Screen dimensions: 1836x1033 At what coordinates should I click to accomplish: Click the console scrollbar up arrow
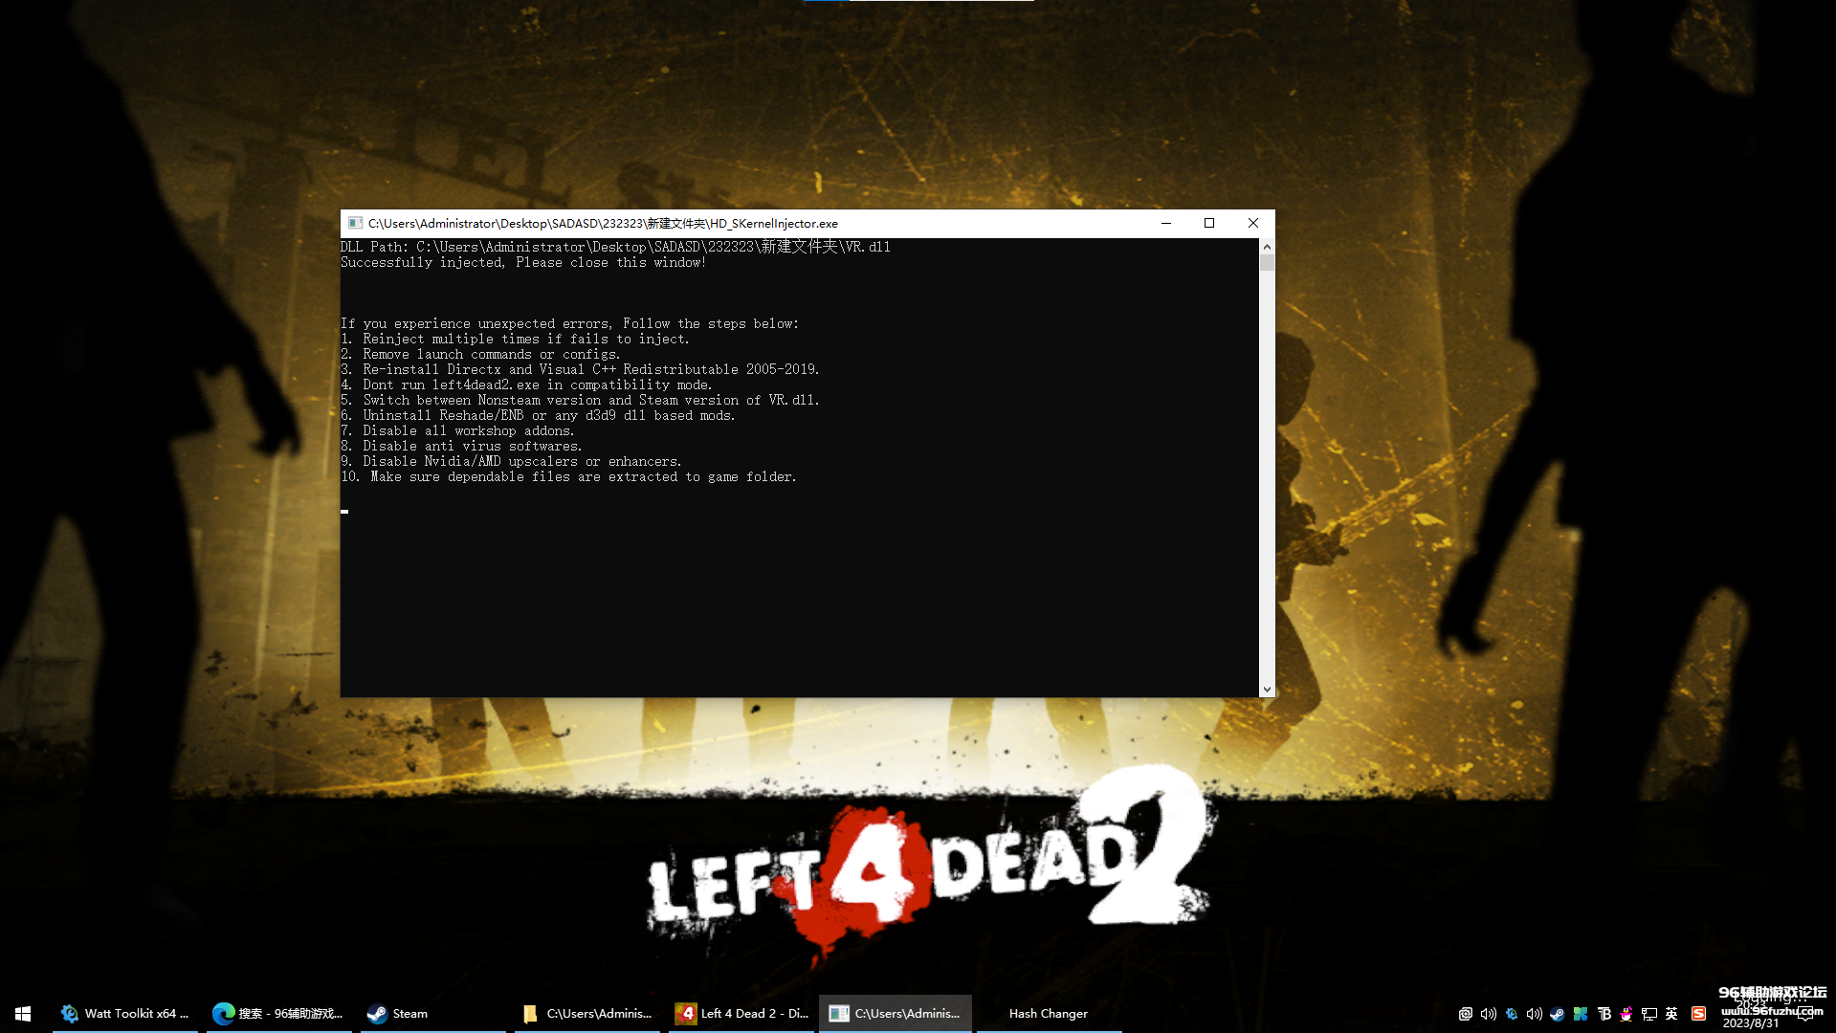tap(1267, 246)
